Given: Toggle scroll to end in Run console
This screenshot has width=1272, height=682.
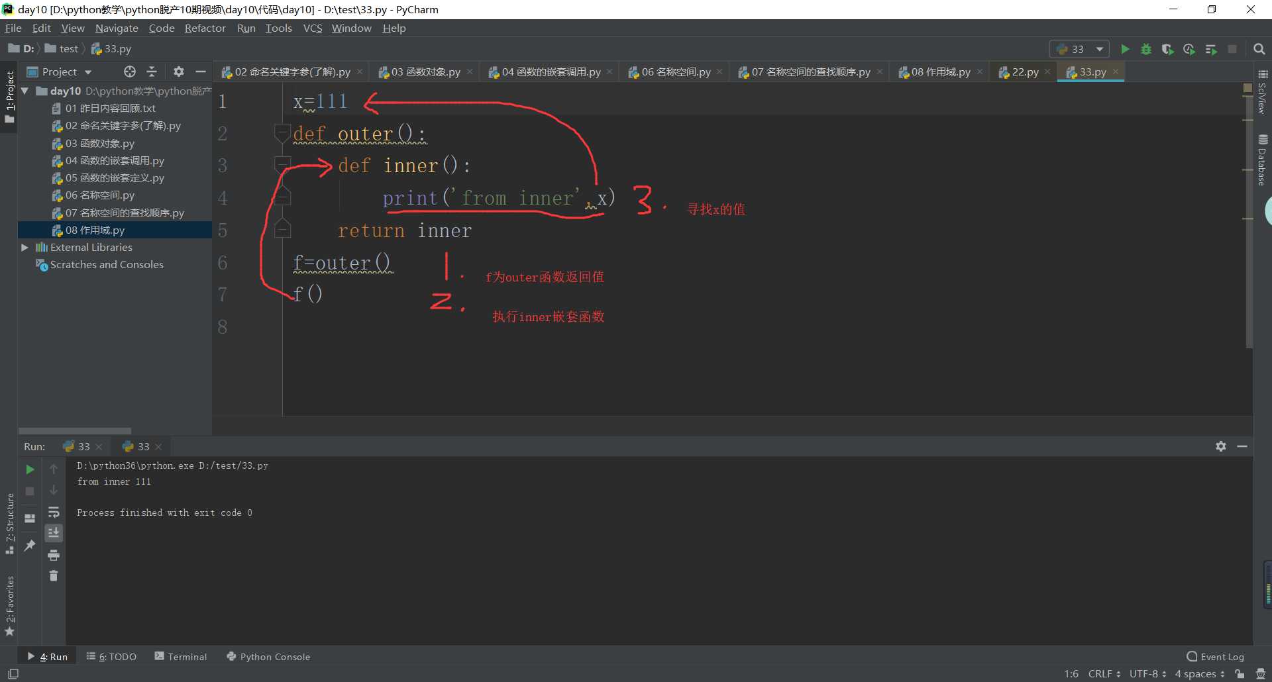Looking at the screenshot, I should pyautogui.click(x=54, y=533).
